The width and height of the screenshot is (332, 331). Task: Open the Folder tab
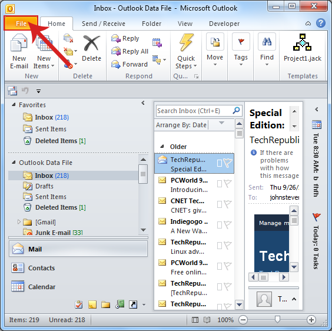pos(152,24)
